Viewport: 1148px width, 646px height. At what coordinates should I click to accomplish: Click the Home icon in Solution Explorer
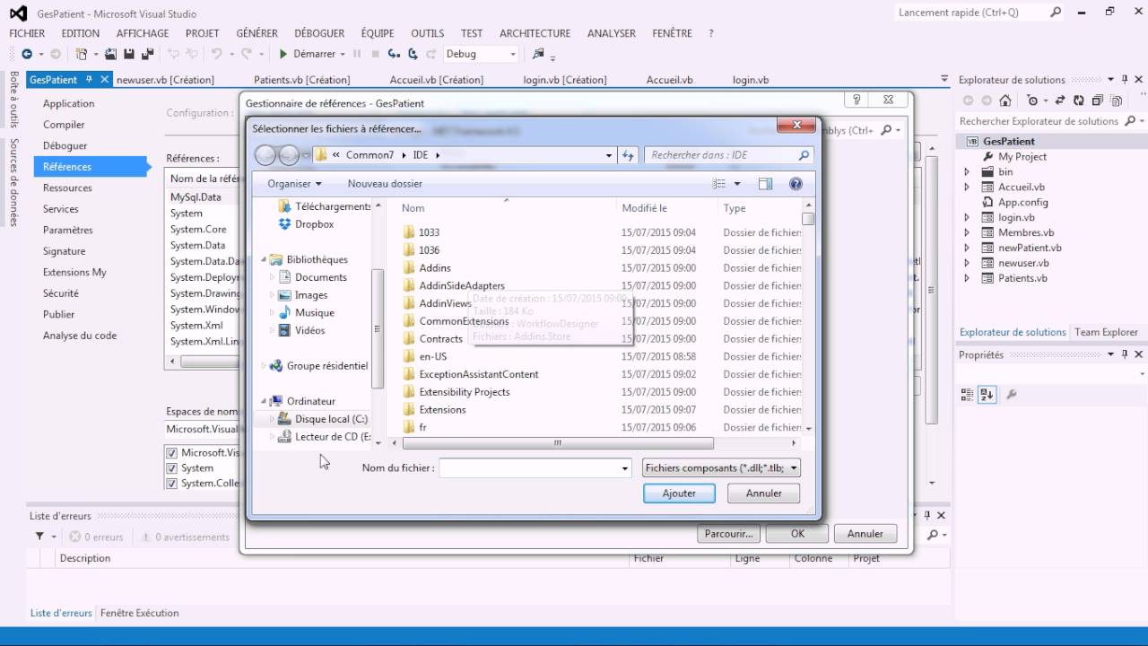point(1005,100)
